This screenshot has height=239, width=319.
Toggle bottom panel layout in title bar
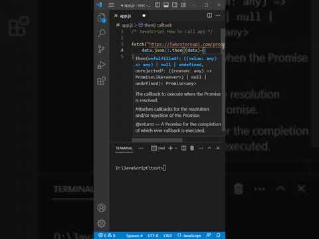click(166, 5)
